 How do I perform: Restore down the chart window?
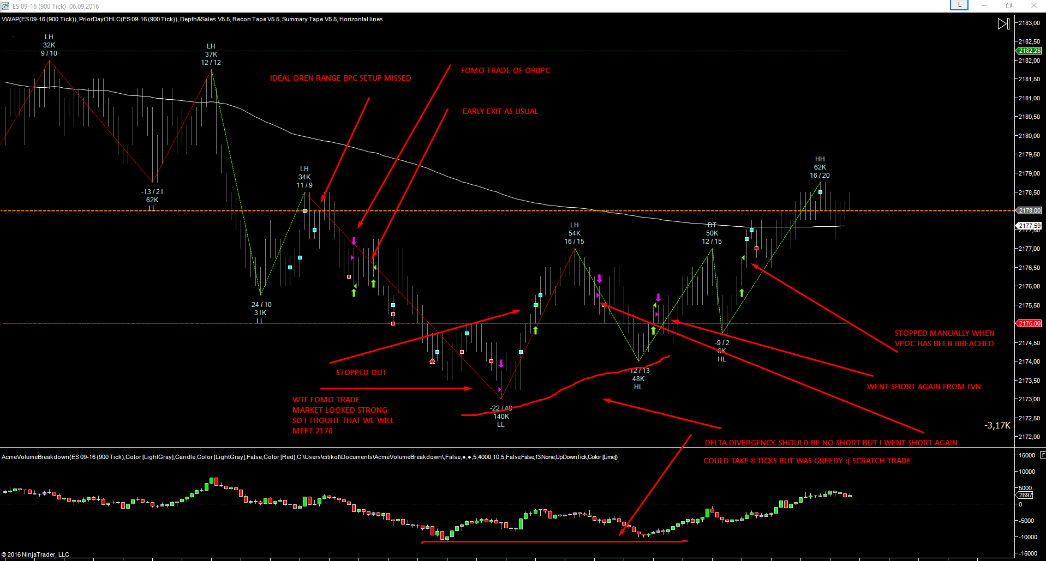pos(1009,6)
